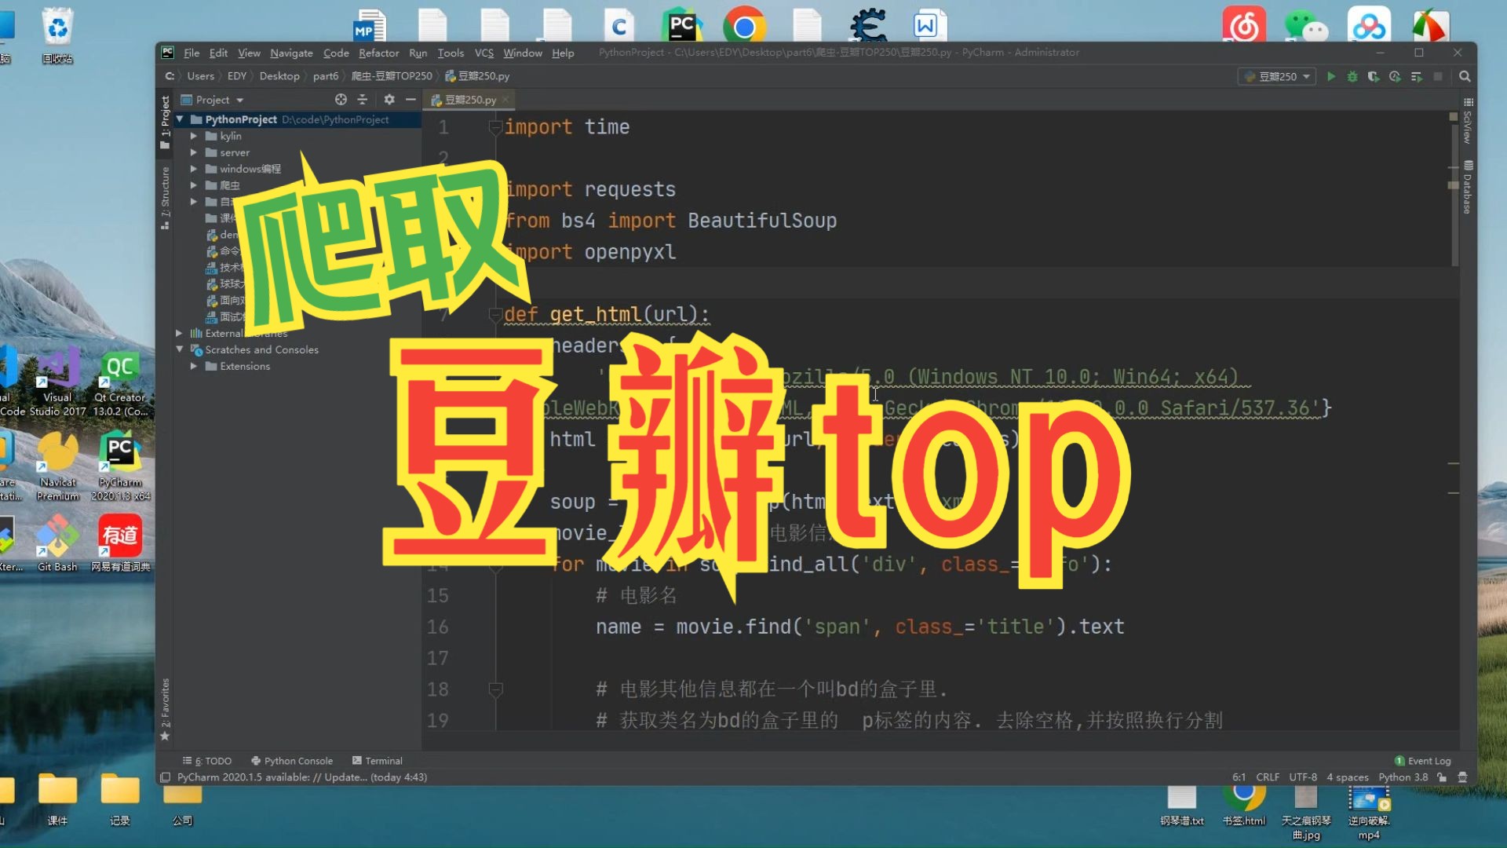Open Git Bash desktop shortcut

[57, 543]
